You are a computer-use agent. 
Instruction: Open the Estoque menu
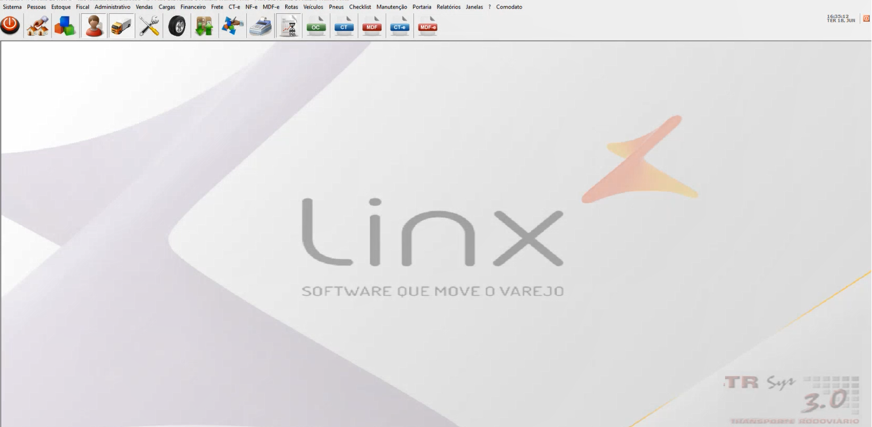click(x=61, y=7)
